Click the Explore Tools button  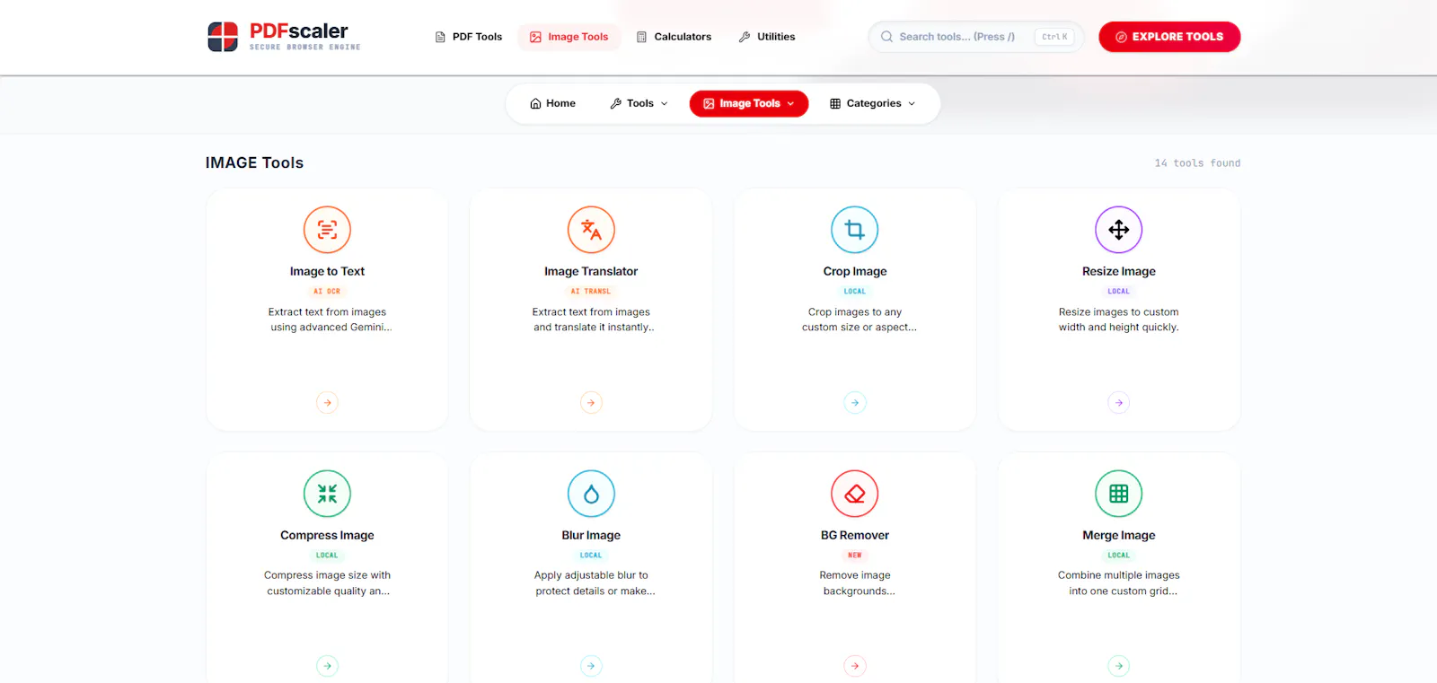pyautogui.click(x=1169, y=37)
